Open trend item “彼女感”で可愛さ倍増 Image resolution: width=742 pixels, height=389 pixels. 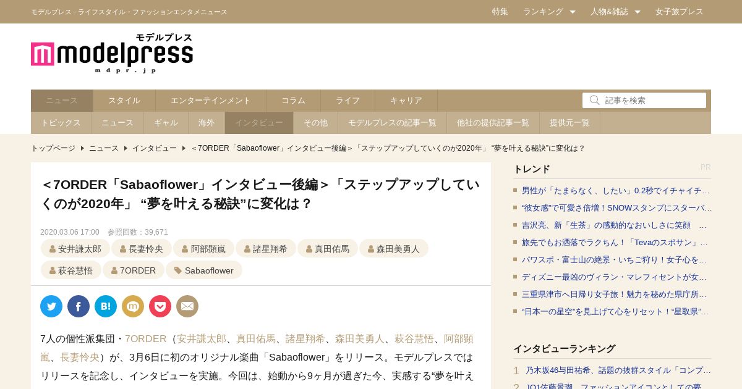click(x=616, y=208)
